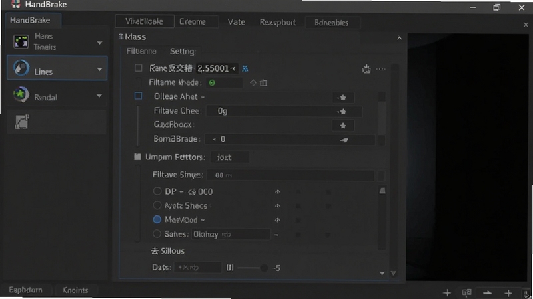
Task: Click the Eapbdurn bottom button
Action: point(26,290)
